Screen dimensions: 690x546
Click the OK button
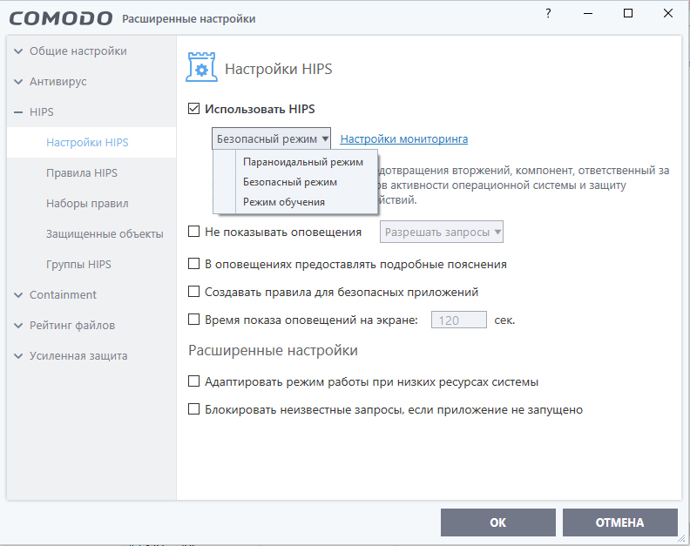click(x=498, y=522)
